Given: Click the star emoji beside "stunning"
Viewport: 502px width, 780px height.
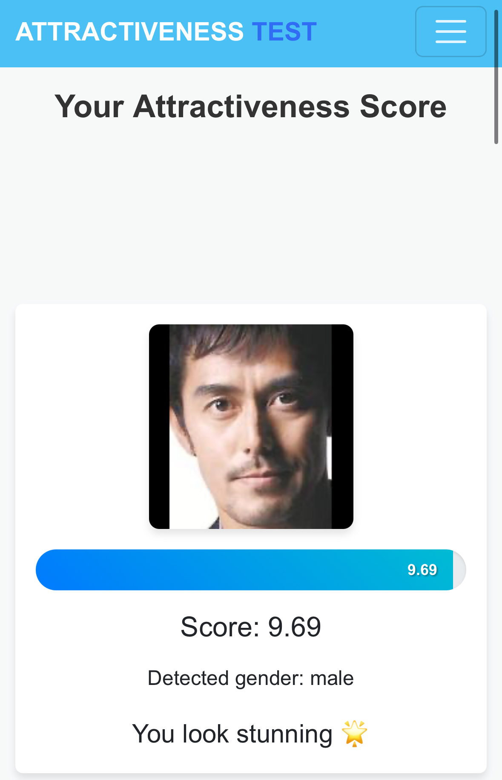Looking at the screenshot, I should tap(354, 734).
